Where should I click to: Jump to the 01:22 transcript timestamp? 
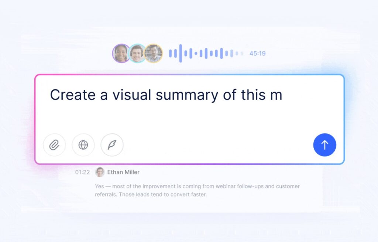(x=82, y=172)
